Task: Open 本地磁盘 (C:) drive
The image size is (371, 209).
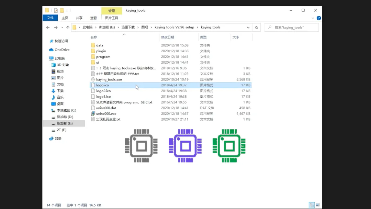Action: pyautogui.click(x=66, y=110)
